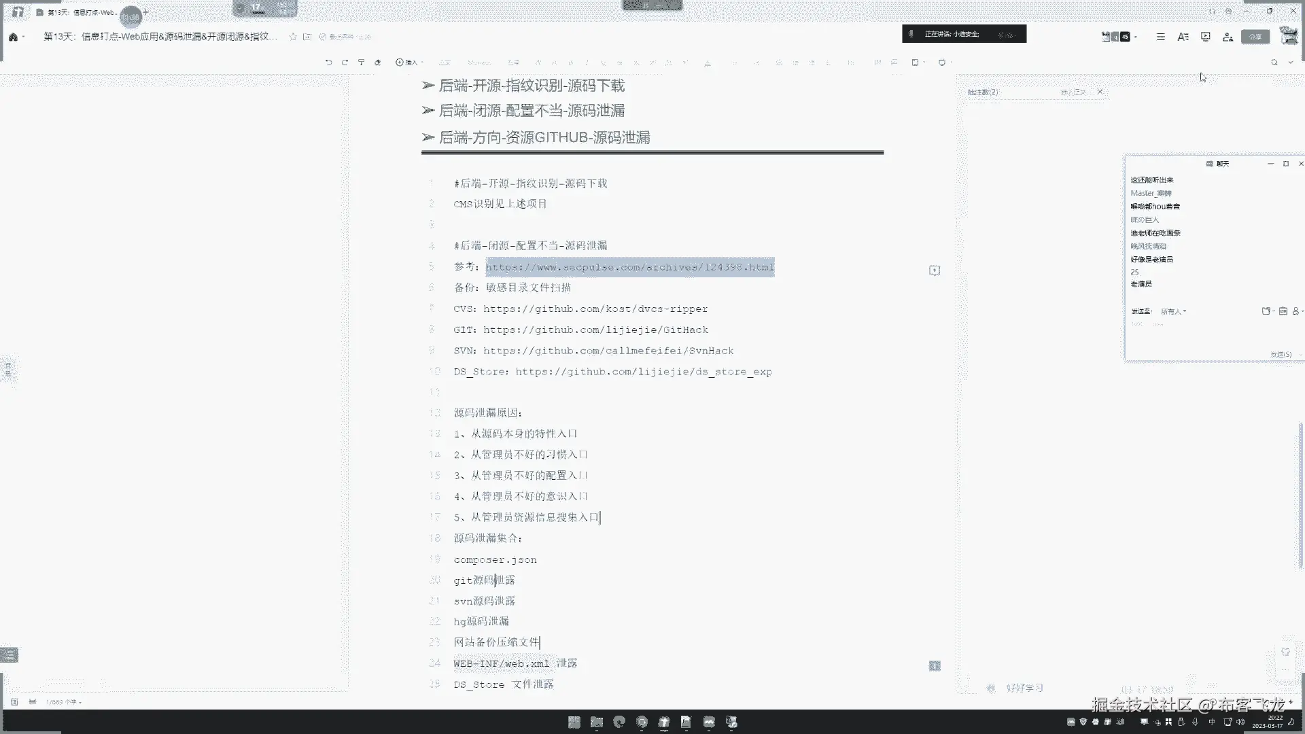Star this document as favorite
The height and width of the screenshot is (734, 1305).
293,37
